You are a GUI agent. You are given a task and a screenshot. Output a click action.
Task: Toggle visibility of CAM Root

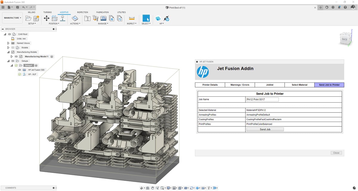pos(10,34)
